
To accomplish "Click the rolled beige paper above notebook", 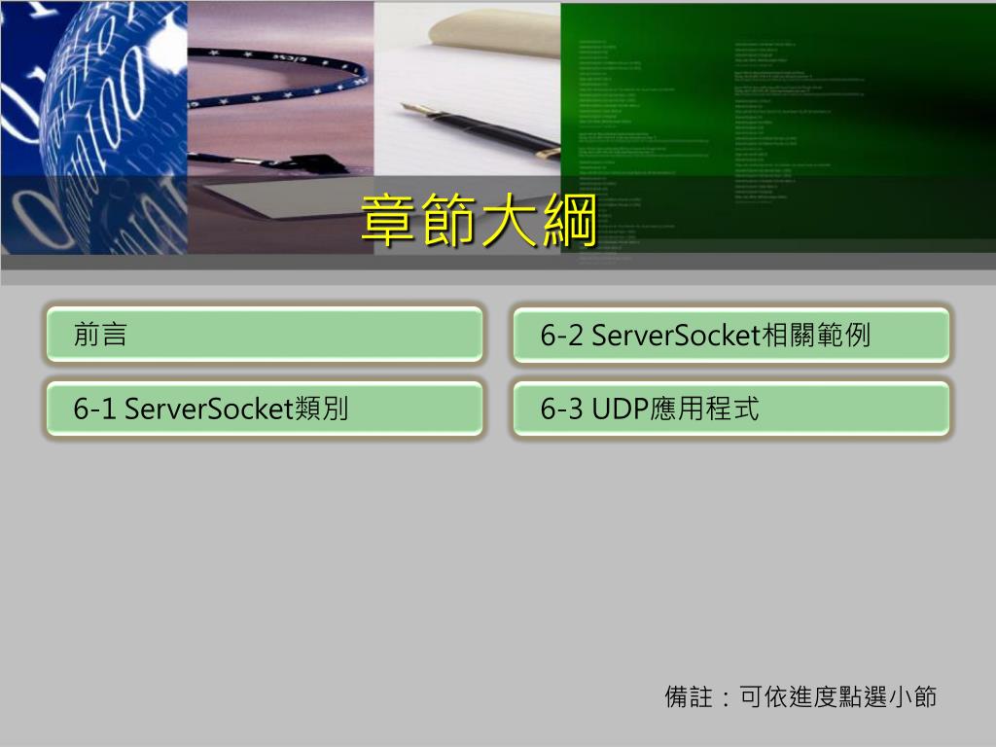I will 495,33.
